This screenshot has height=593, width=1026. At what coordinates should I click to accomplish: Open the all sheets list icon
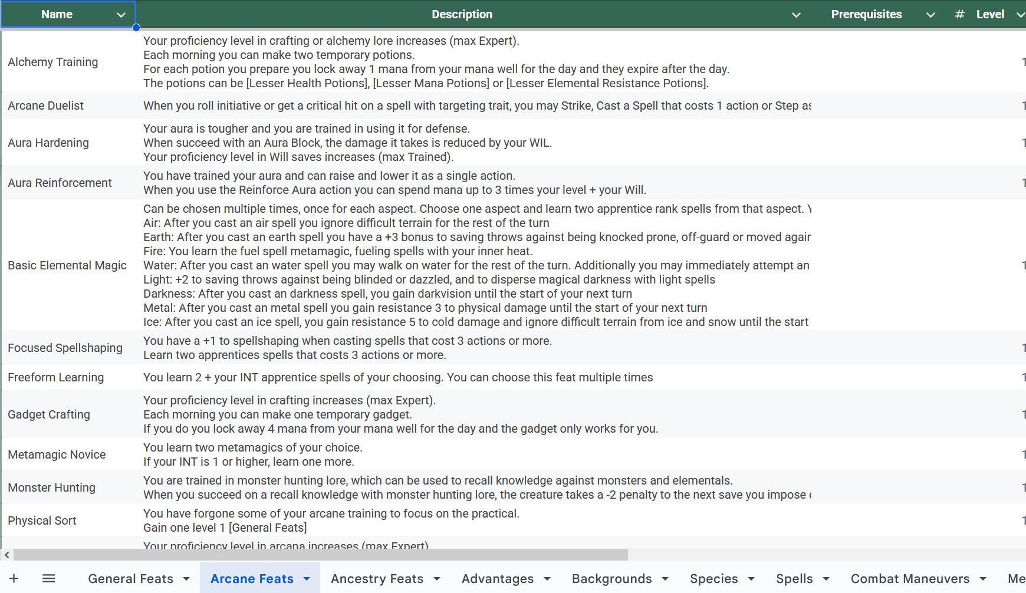(49, 578)
